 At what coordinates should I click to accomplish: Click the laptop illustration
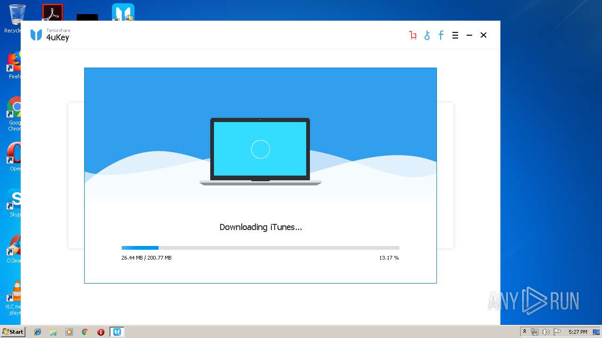[261, 151]
